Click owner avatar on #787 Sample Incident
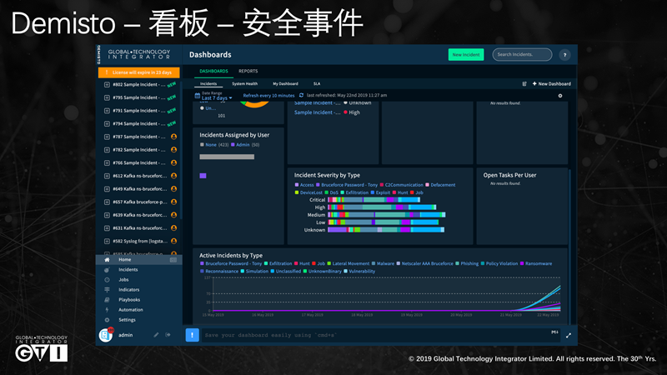This screenshot has height=375, width=667. [x=173, y=137]
